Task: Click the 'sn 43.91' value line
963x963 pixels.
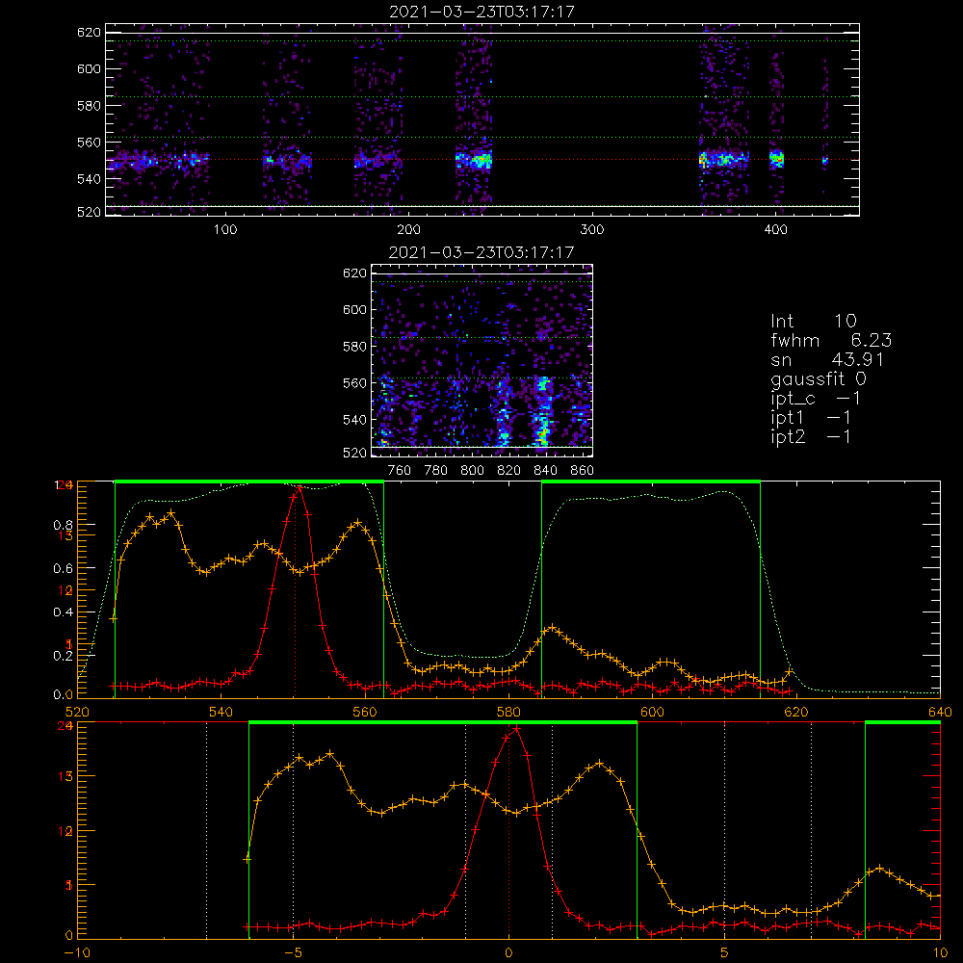Action: tap(827, 359)
